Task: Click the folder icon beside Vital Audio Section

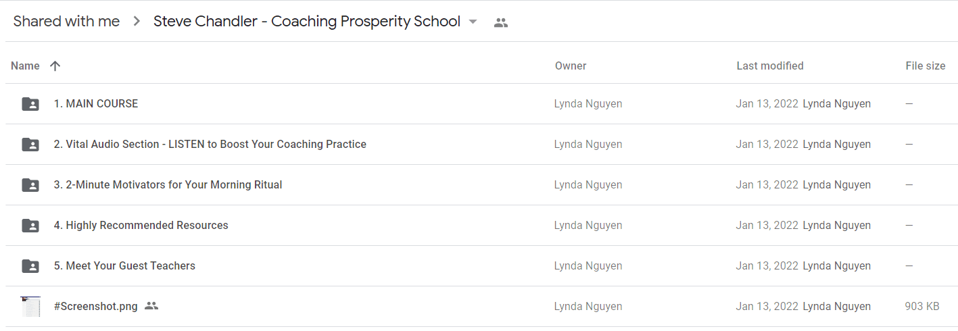Action: coord(30,145)
